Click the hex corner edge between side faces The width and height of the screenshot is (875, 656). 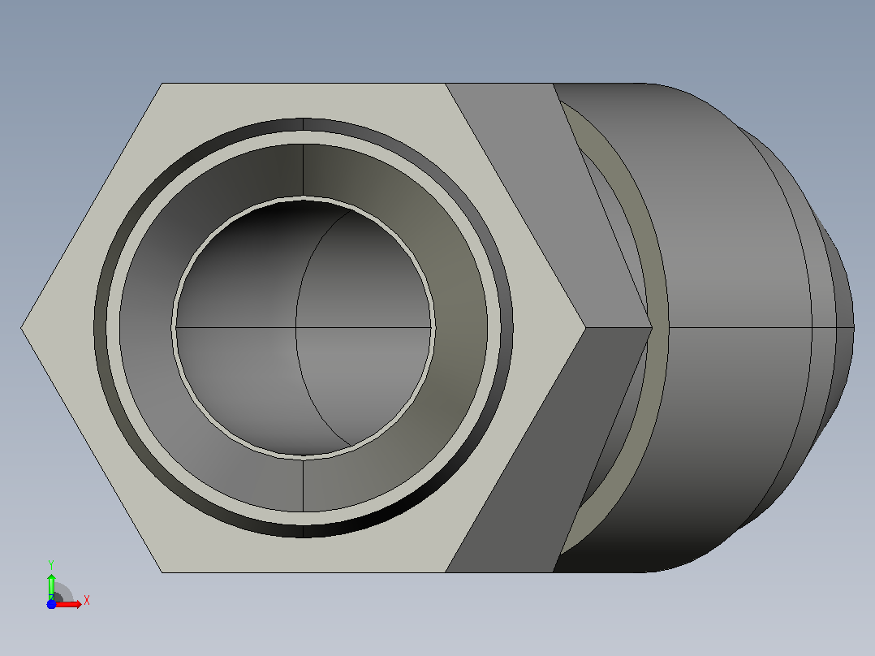(619, 328)
